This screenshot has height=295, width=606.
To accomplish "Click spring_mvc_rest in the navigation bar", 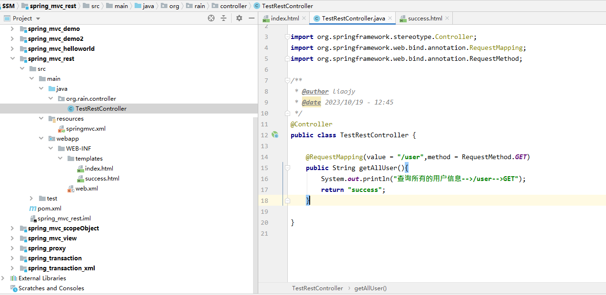I will pyautogui.click(x=52, y=6).
